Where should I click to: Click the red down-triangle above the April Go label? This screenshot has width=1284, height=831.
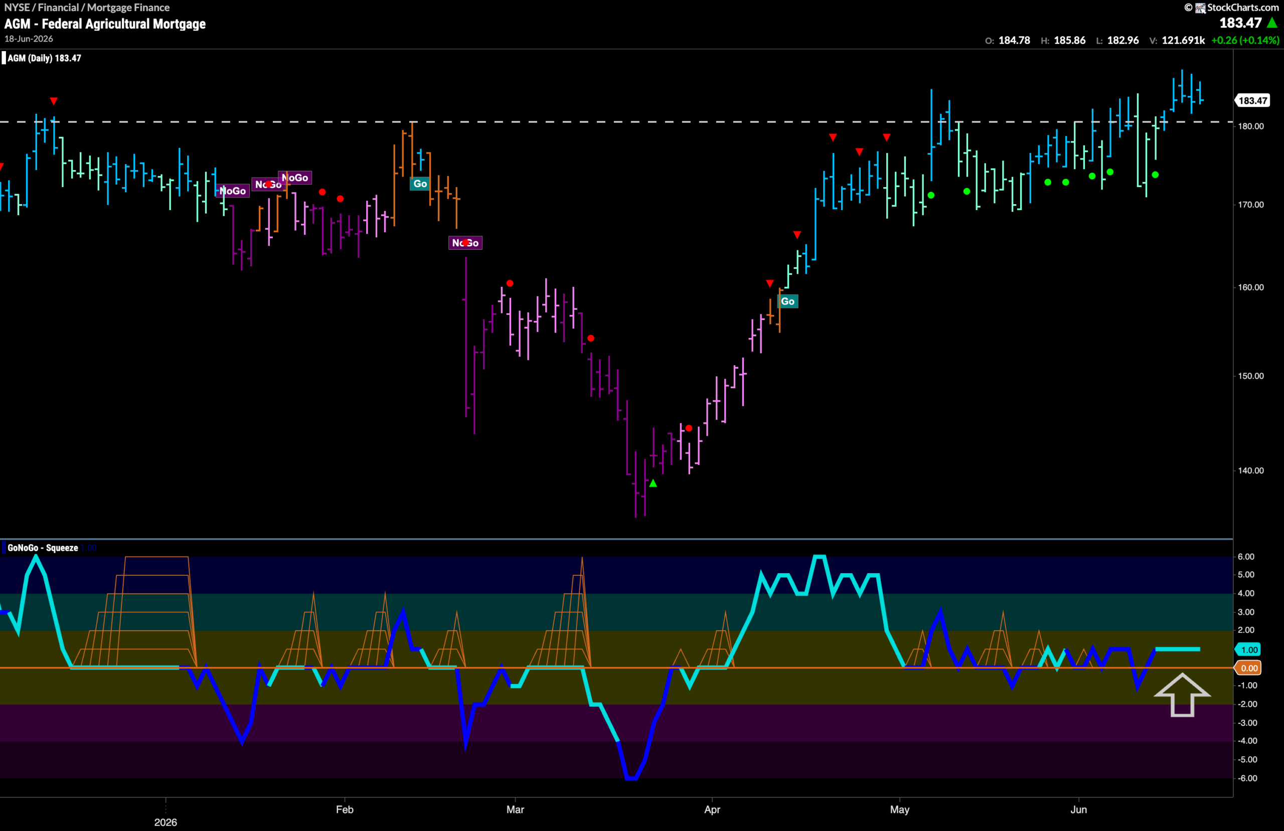click(770, 283)
